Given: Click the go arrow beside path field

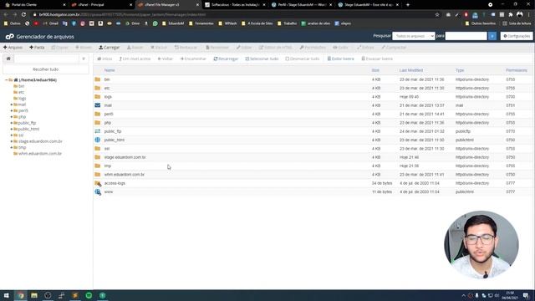Looking at the screenshot, I should click(x=84, y=59).
